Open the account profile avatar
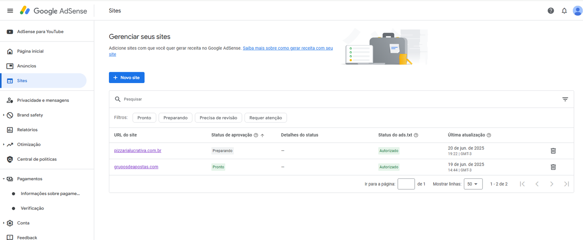Viewport: 583px width, 240px height. tap(578, 11)
